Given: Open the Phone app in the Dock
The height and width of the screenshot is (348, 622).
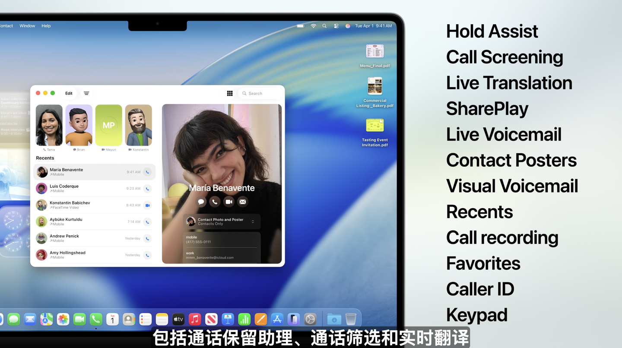Looking at the screenshot, I should pyautogui.click(x=96, y=319).
